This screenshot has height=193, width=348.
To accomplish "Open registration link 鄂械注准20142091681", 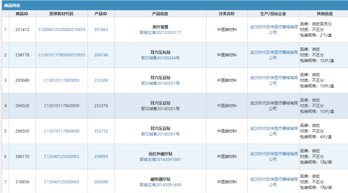I will pyautogui.click(x=160, y=160).
